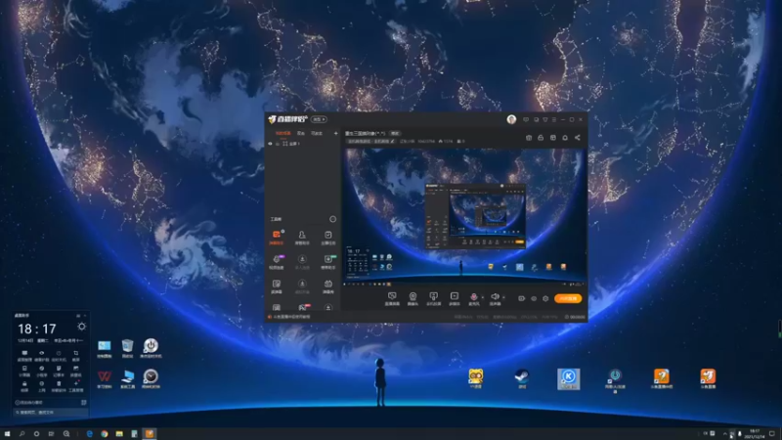Add a camera source from bottom toolbar

click(413, 298)
